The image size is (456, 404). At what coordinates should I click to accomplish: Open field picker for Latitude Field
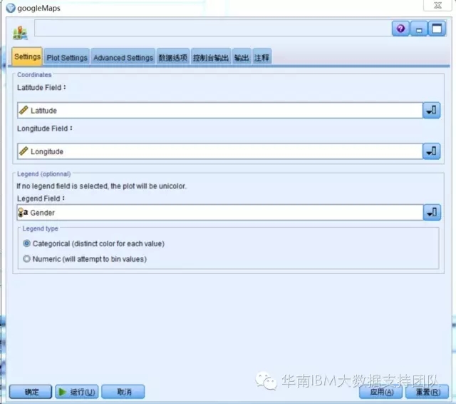tap(431, 111)
